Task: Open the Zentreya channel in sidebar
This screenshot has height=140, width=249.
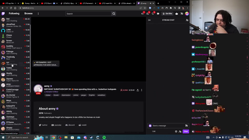Action: (16, 118)
